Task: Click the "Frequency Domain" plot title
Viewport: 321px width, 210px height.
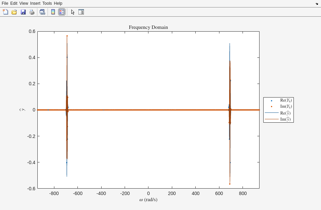Action: coord(148,27)
